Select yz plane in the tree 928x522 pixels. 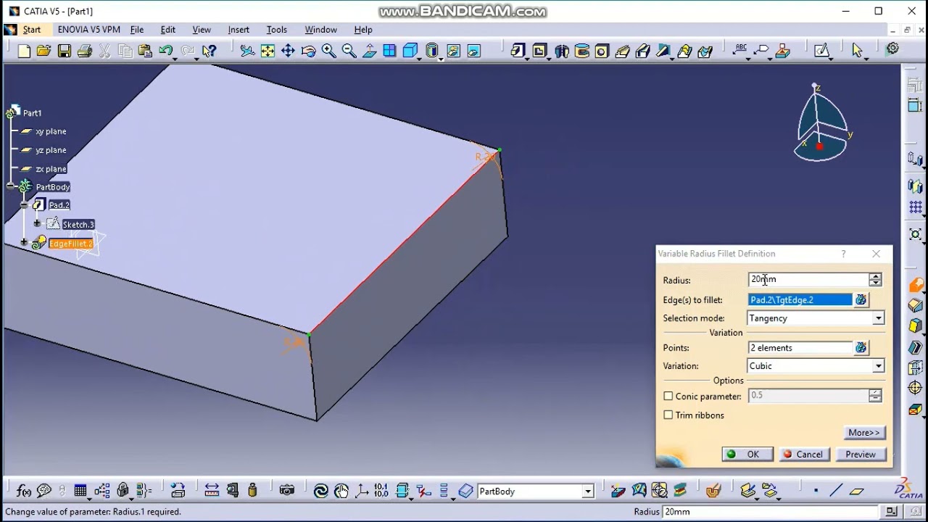pyautogui.click(x=51, y=150)
